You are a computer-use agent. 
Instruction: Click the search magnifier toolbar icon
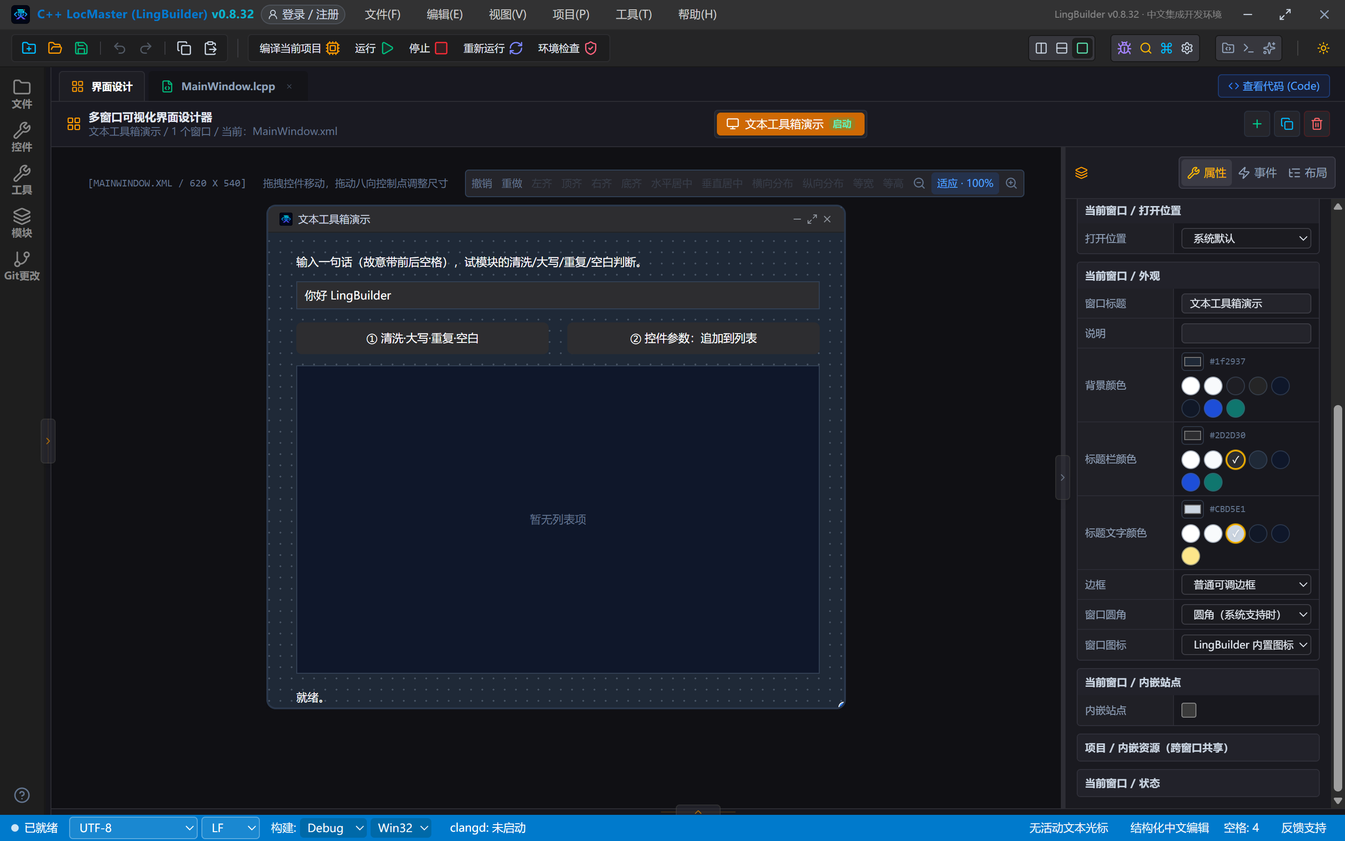click(x=1145, y=49)
